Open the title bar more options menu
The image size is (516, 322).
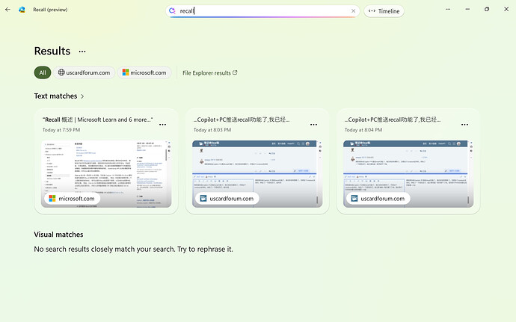coord(448,9)
